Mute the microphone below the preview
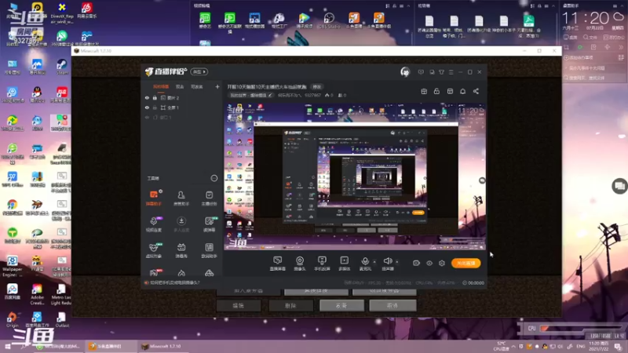The image size is (628, 353). pyautogui.click(x=365, y=264)
